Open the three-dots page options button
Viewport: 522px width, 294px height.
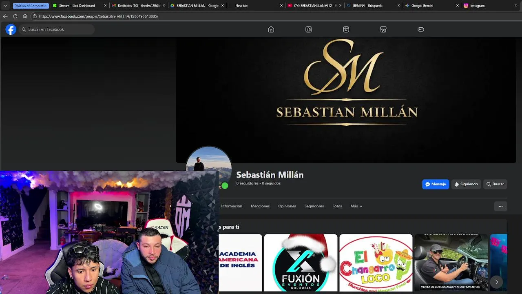(501, 206)
